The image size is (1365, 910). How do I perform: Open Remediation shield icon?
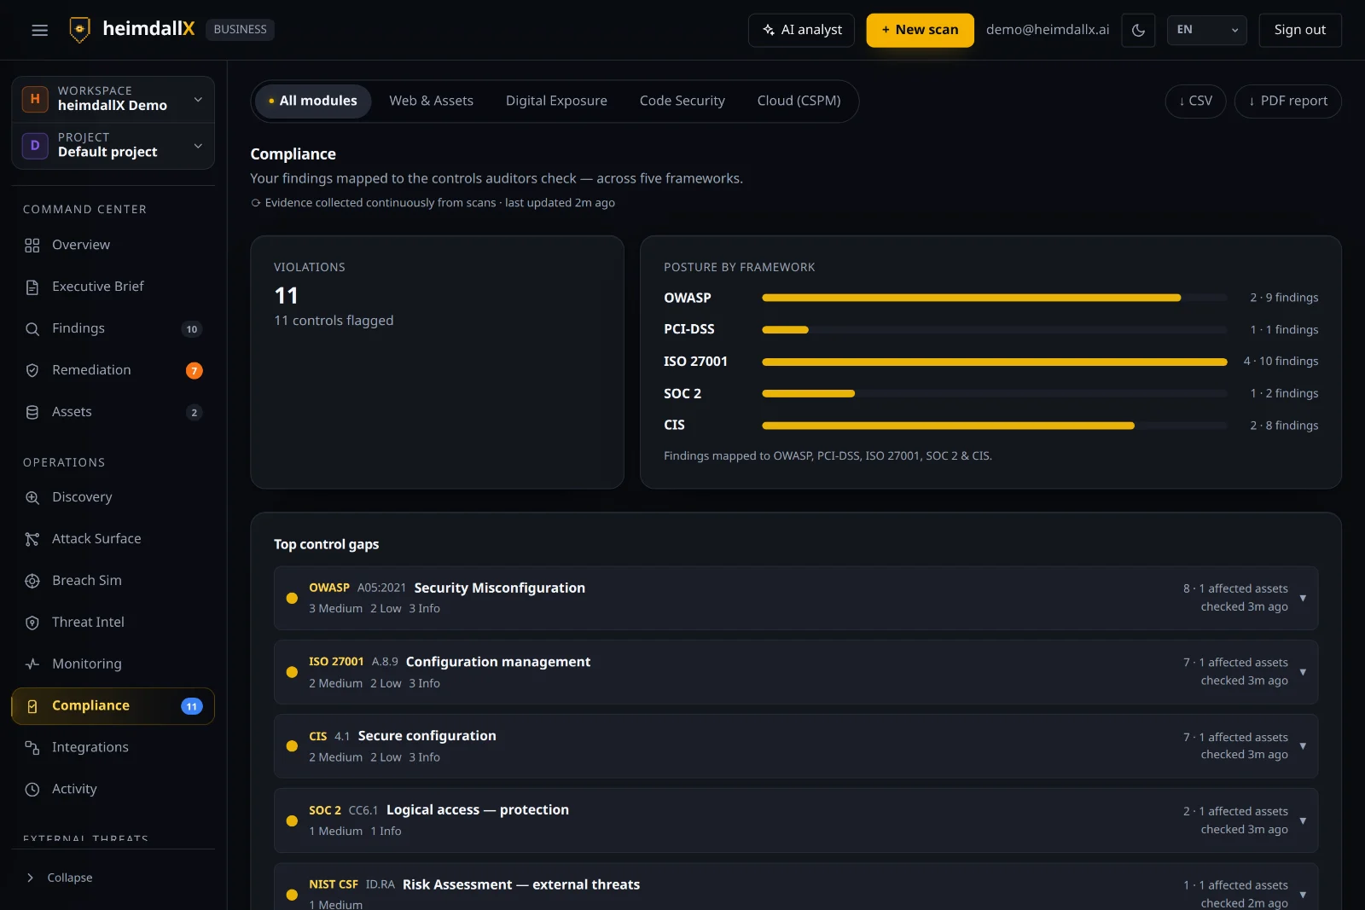(x=32, y=371)
